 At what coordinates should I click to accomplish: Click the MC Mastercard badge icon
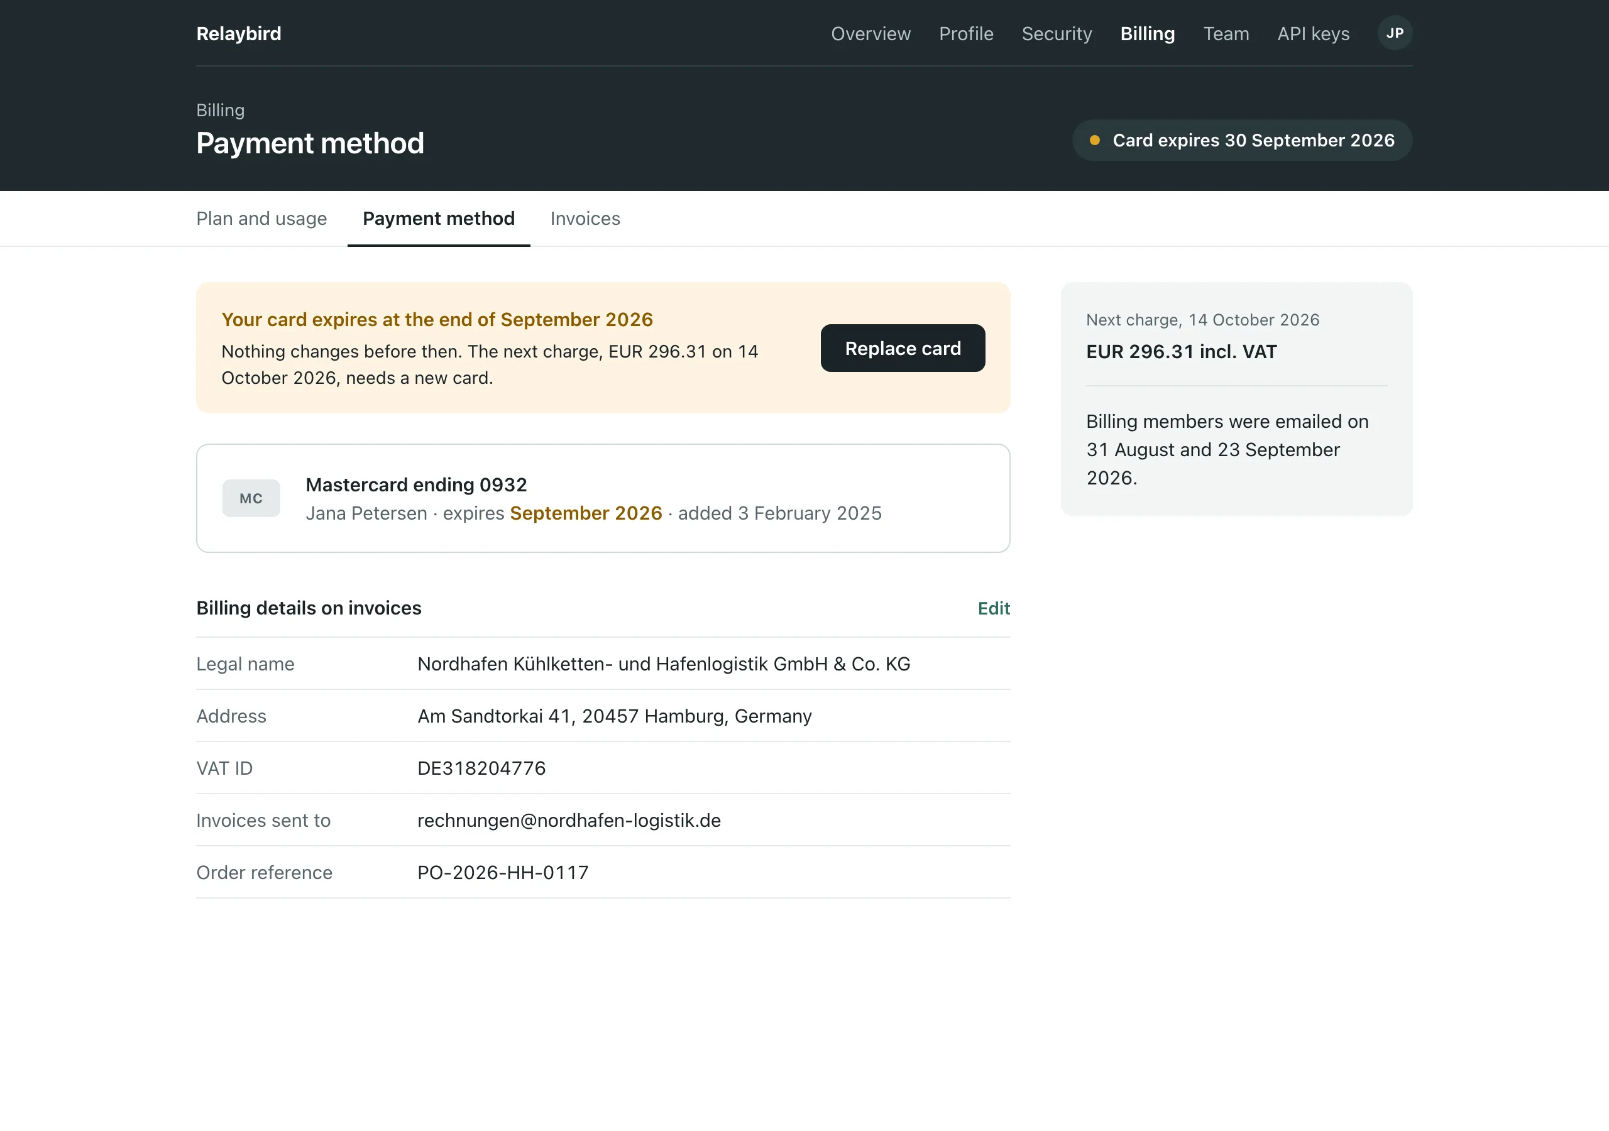coord(251,498)
